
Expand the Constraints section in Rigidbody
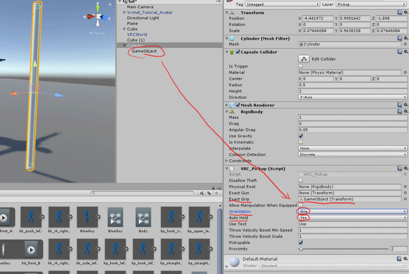point(226,161)
